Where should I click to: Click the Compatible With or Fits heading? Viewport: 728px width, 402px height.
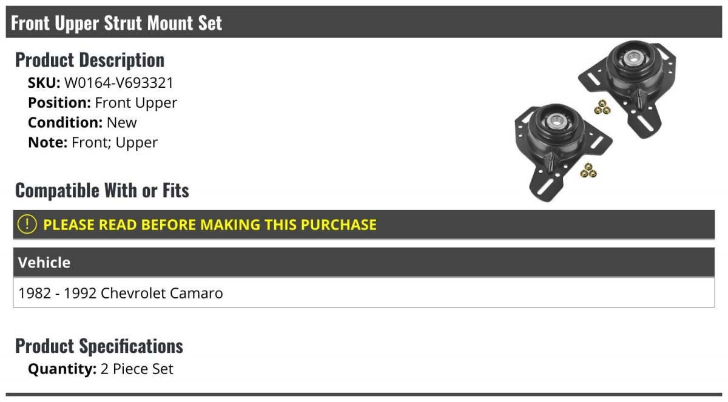(102, 191)
